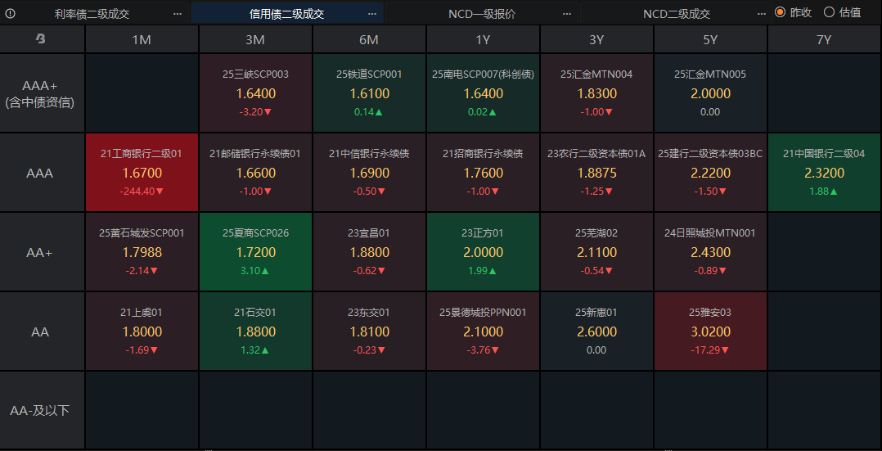Select the 25夏商SCP026 green cell
Image resolution: width=882 pixels, height=451 pixels.
255,252
